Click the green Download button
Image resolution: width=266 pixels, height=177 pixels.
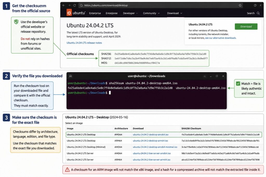click(x=246, y=27)
